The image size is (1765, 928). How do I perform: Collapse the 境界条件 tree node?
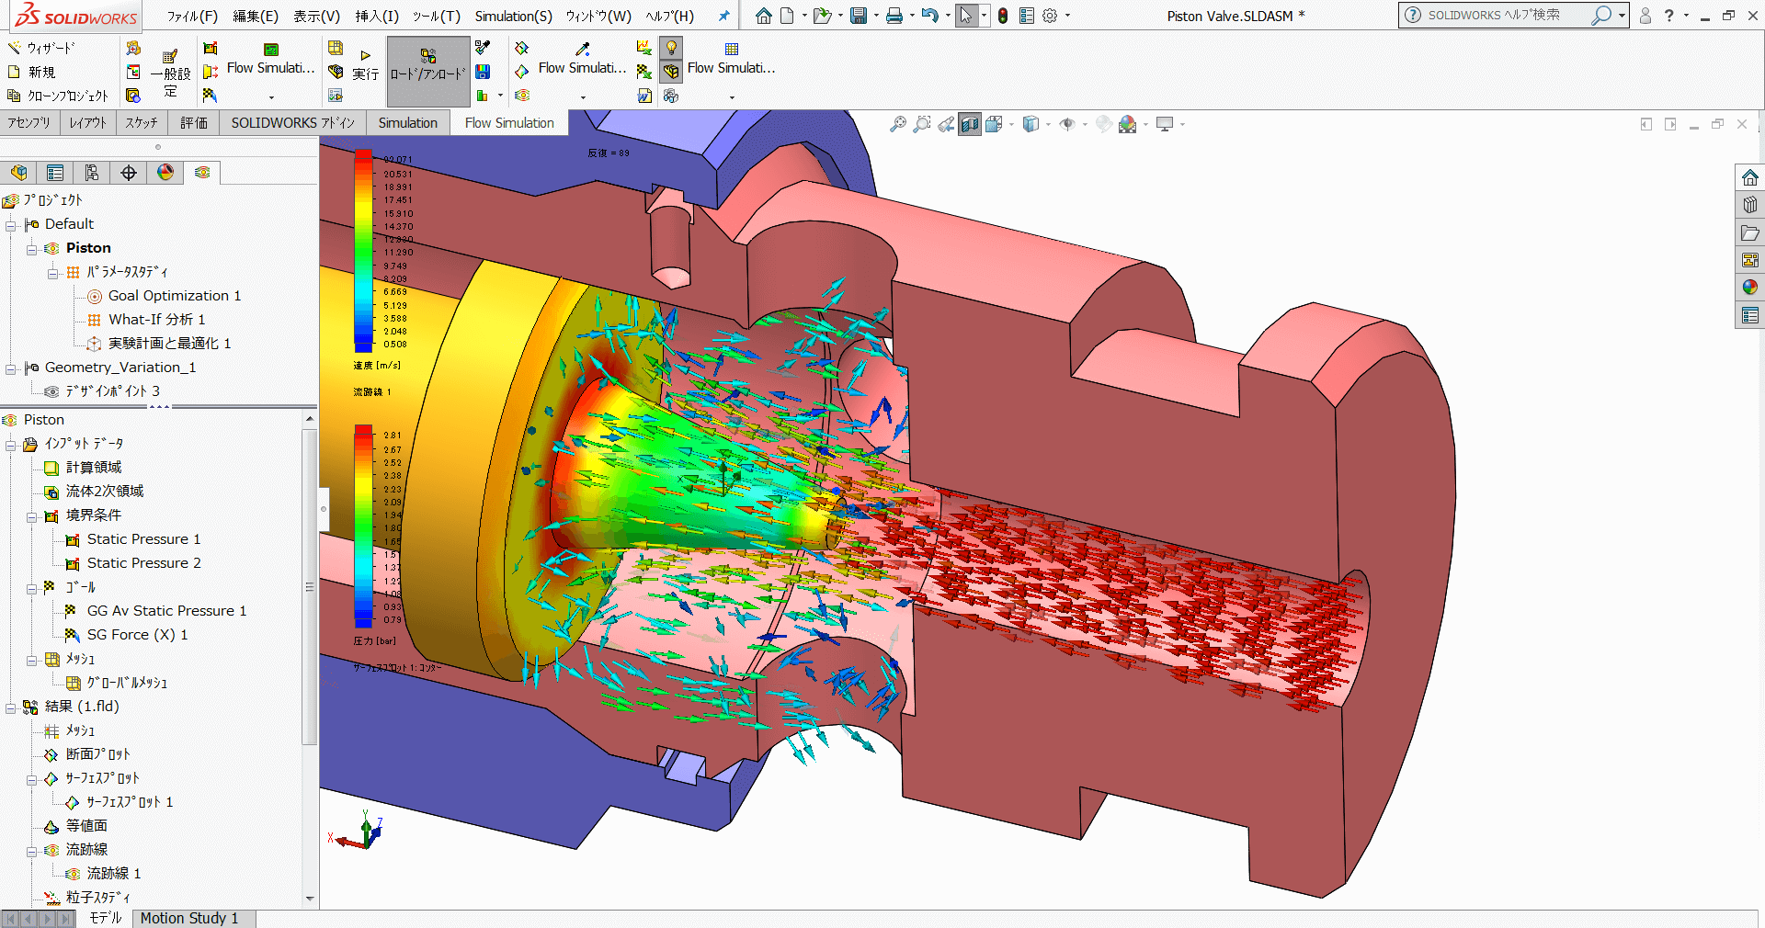coord(33,516)
